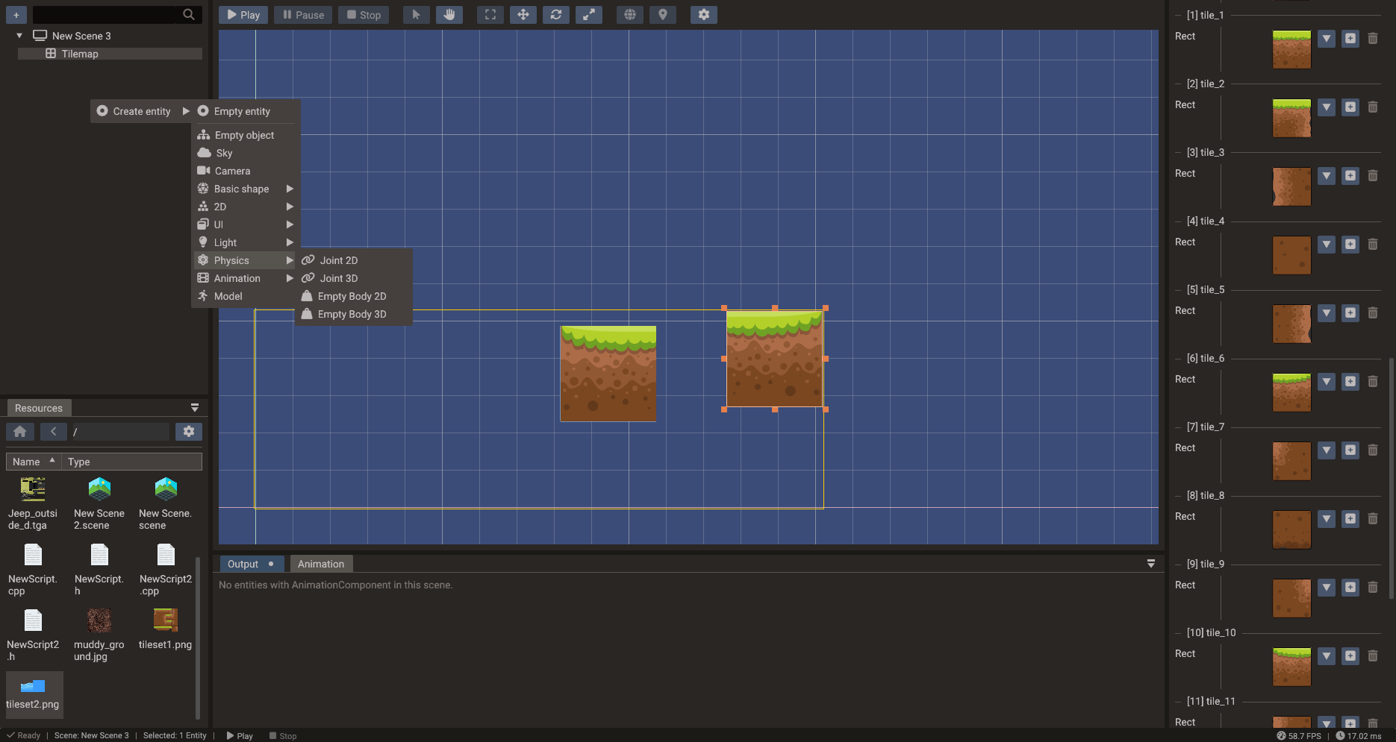This screenshot has width=1396, height=742.
Task: Select the muddy_ground.jpg file
Action: [99, 635]
